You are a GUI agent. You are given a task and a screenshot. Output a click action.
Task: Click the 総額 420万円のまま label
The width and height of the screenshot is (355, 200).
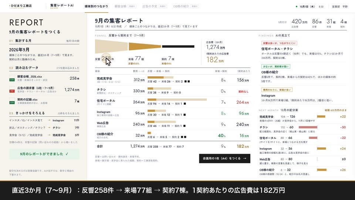[x=335, y=110]
